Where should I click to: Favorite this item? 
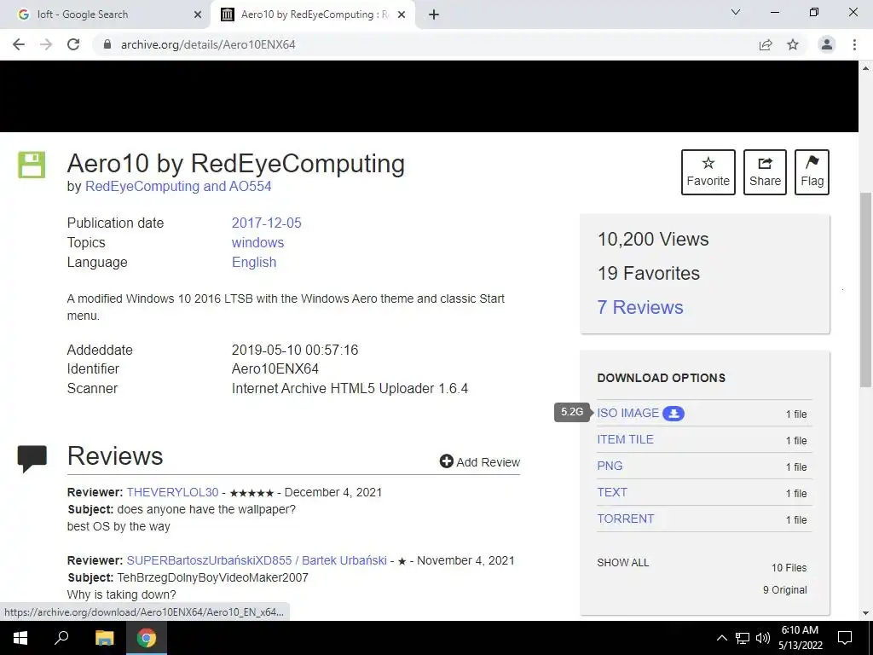pyautogui.click(x=708, y=172)
